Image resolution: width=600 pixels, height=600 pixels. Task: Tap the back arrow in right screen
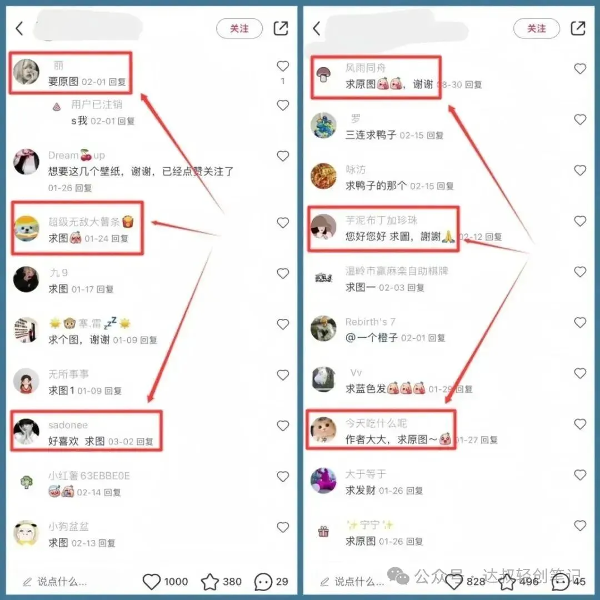(317, 28)
